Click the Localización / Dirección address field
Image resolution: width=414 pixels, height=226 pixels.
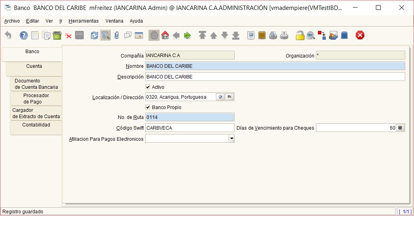(181, 97)
